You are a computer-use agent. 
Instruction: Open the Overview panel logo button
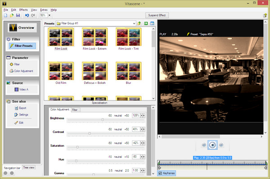point(22,28)
